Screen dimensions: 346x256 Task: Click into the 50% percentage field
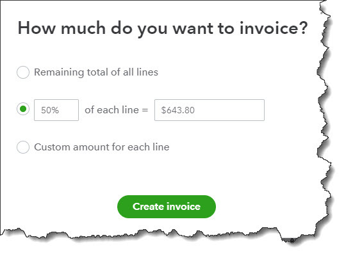click(x=56, y=110)
